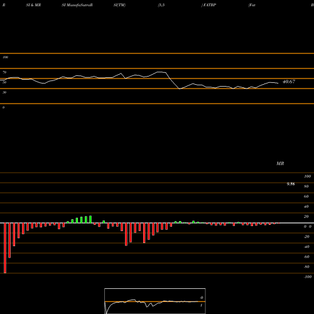This screenshot has width=314, height=314.
Task: Click the 50 level label on RSI pane
Action: pos(4,82)
